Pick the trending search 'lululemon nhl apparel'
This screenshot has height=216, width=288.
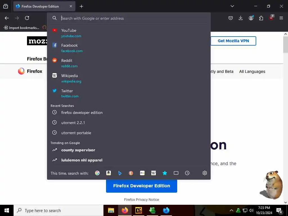pos(129,160)
